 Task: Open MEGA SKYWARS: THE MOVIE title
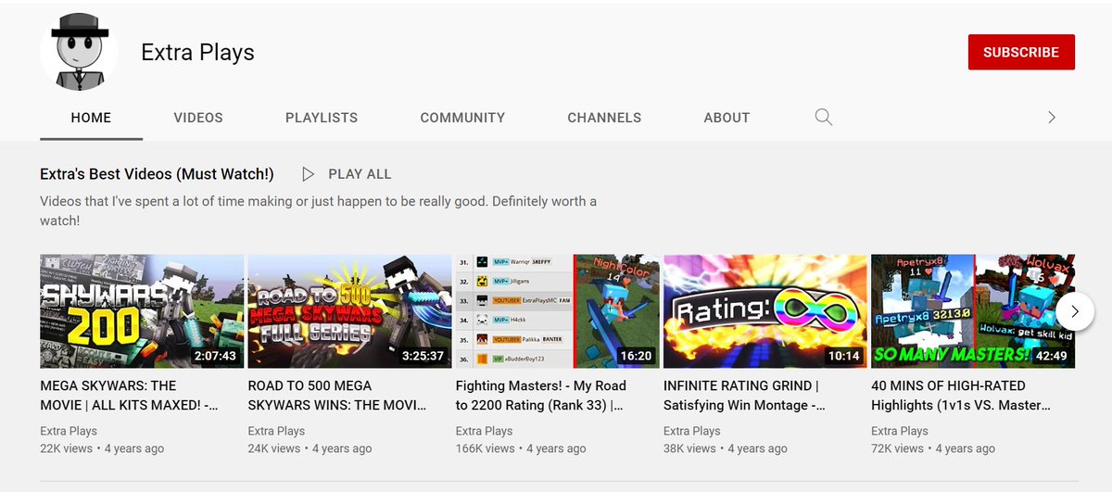130,396
